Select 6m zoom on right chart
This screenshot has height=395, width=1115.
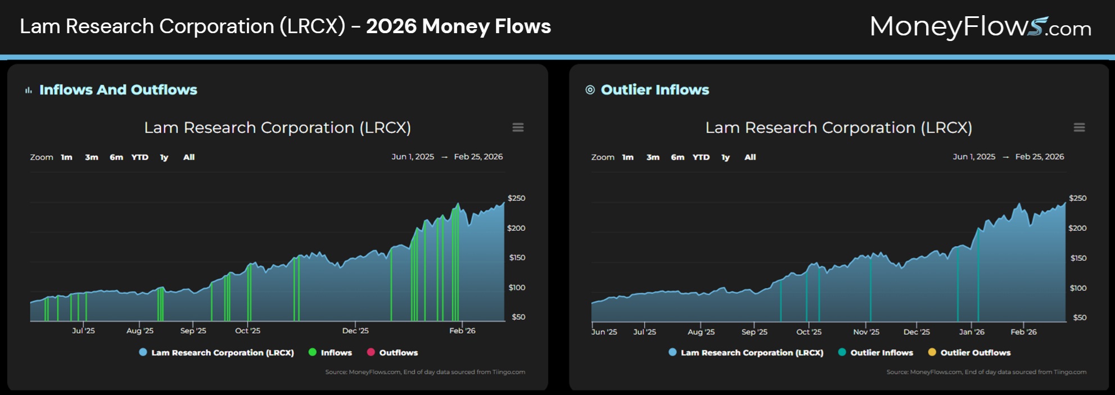click(678, 157)
